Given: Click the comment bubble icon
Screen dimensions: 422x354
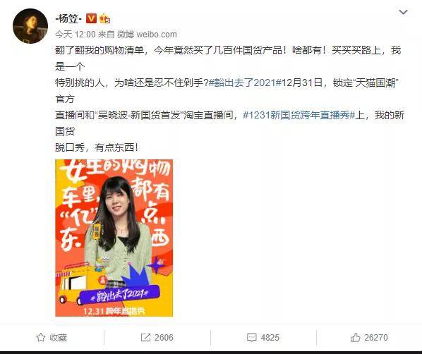Looking at the screenshot, I should click(x=252, y=338).
